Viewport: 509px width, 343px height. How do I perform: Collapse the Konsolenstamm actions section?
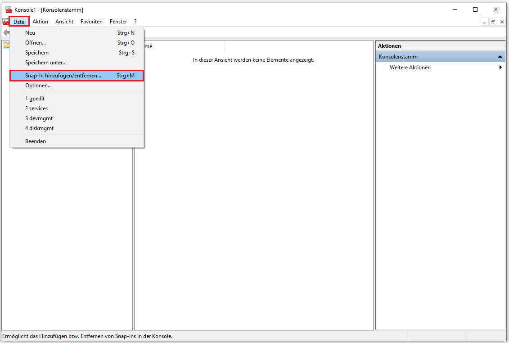(500, 57)
